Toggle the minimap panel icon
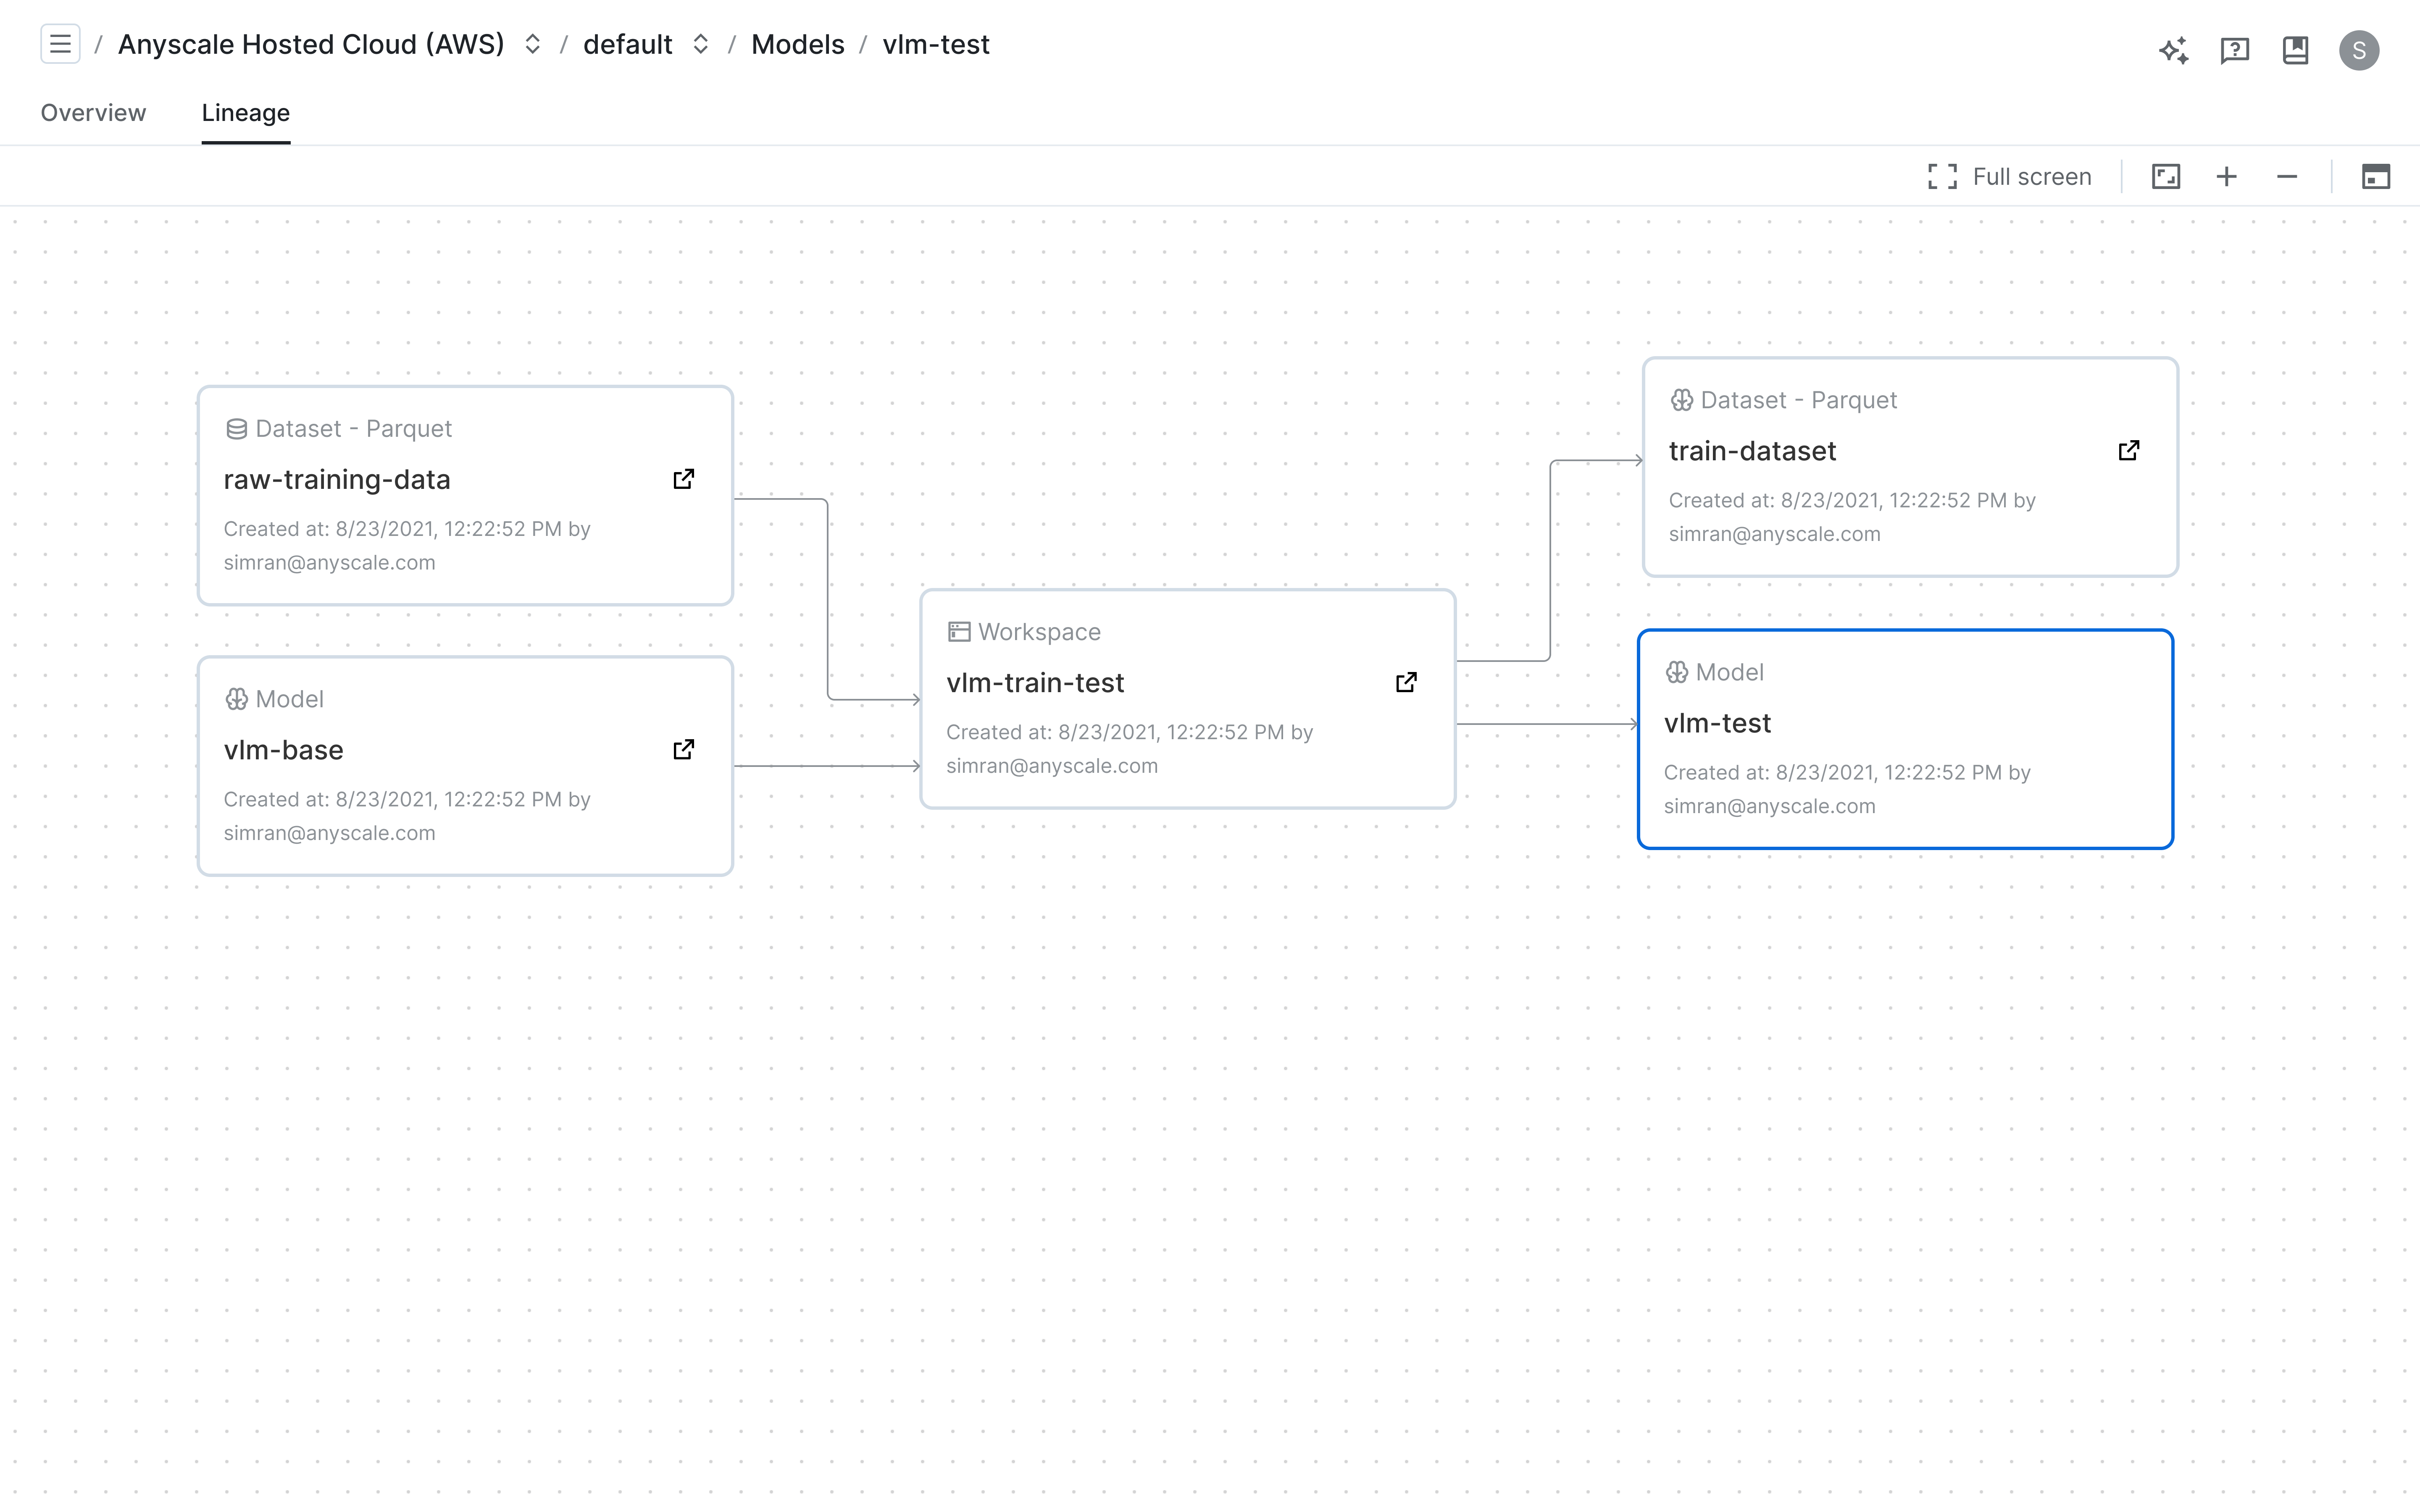This screenshot has height=1512, width=2420. pyautogui.click(x=2376, y=177)
